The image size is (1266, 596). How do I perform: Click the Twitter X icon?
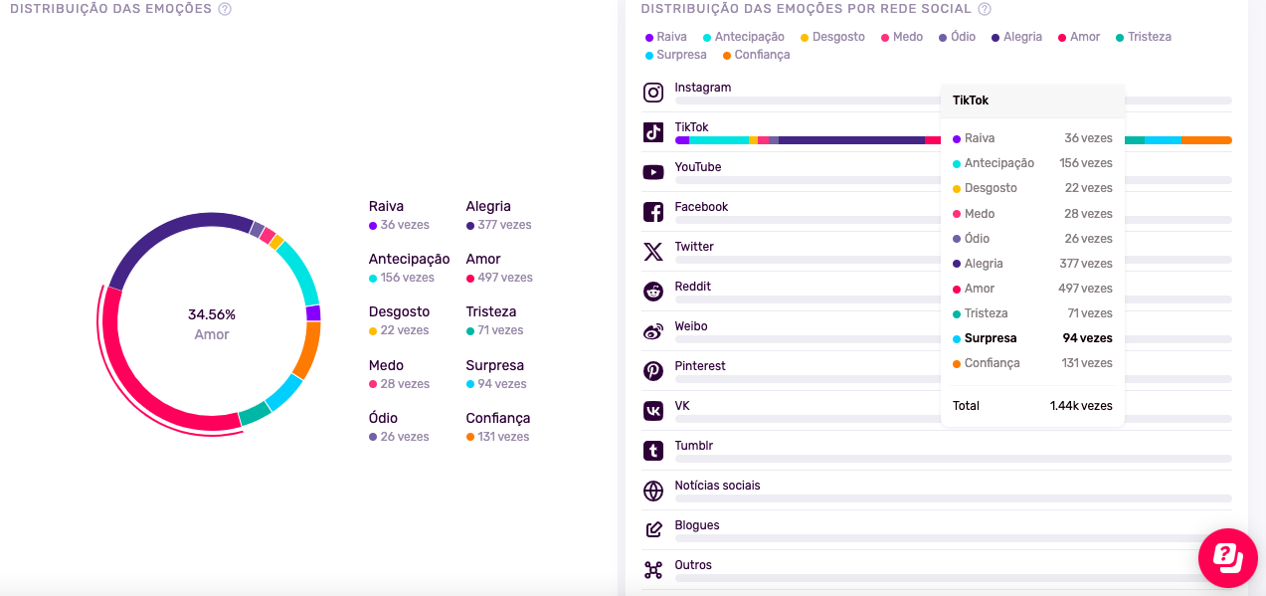point(653,252)
